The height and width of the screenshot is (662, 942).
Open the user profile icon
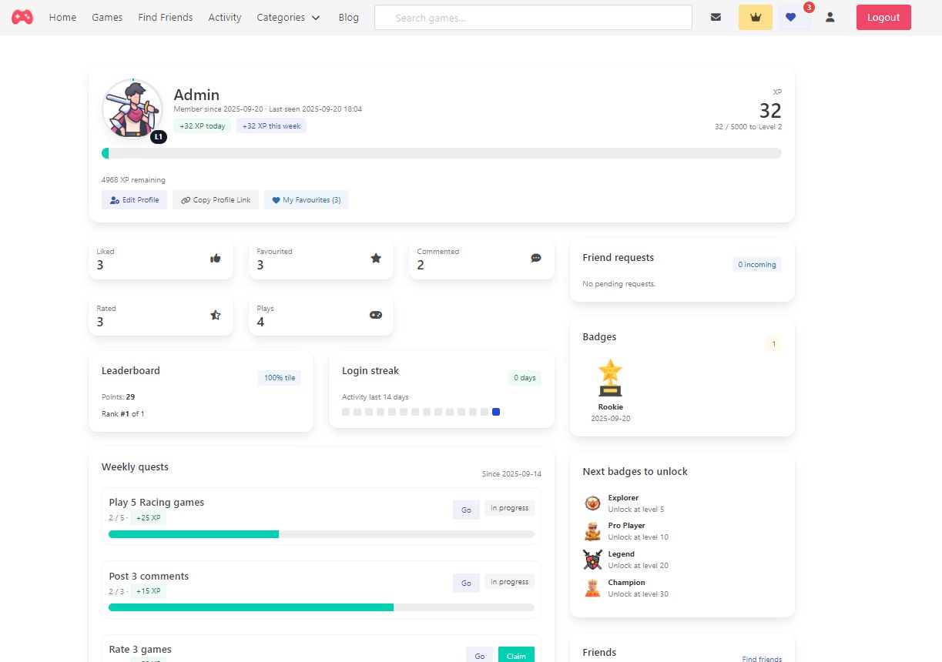click(830, 17)
